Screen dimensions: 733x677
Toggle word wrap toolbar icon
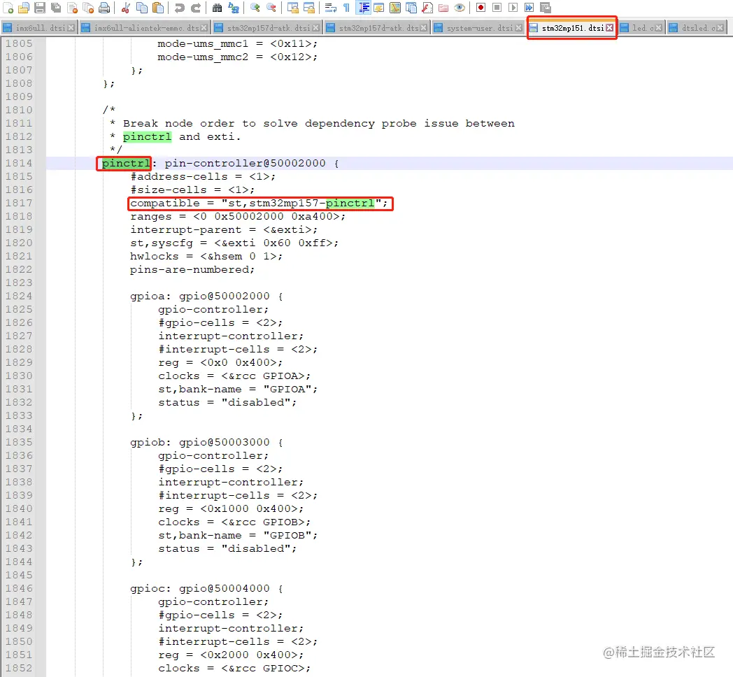click(x=331, y=8)
